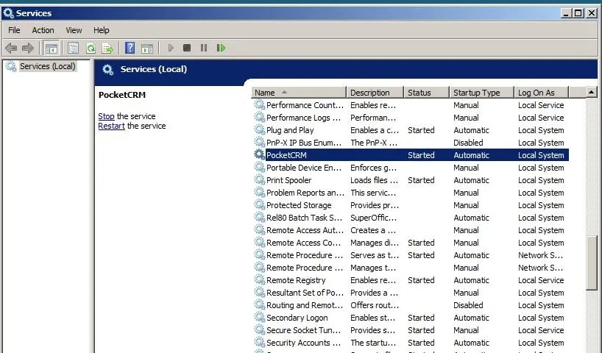Image resolution: width=602 pixels, height=353 pixels.
Task: Open Help using the question mark icon
Action: pyautogui.click(x=130, y=49)
